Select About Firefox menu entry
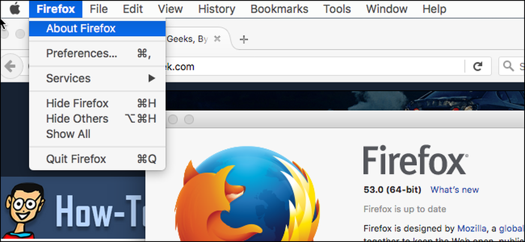 click(97, 28)
